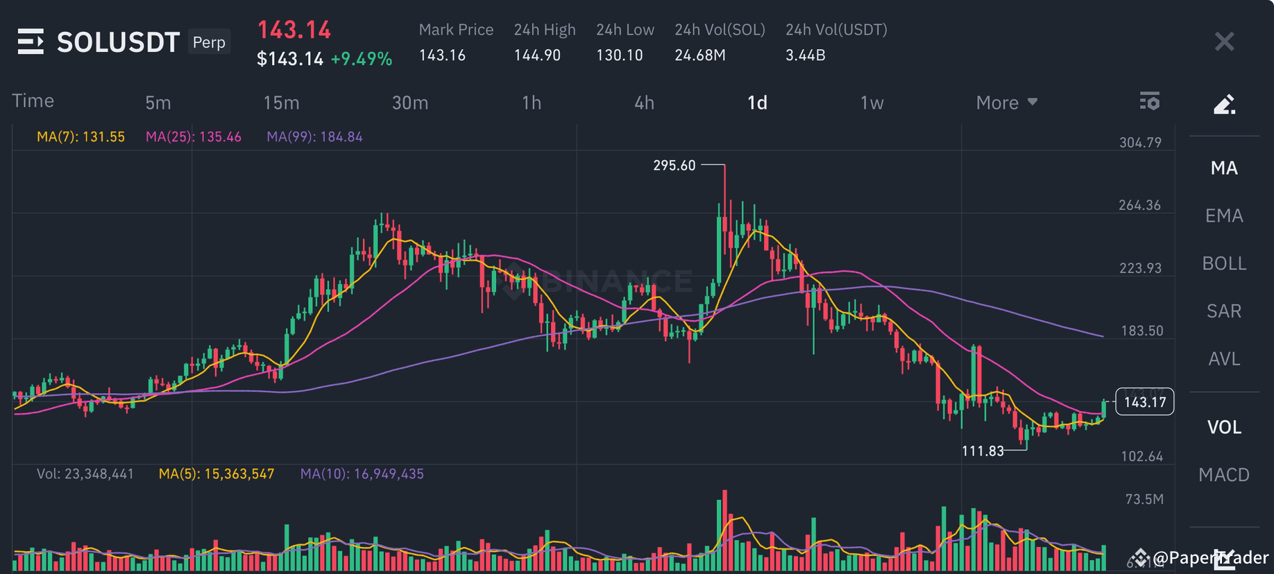The image size is (1274, 574).
Task: Click the Binance logo next to @PaperTrader
Action: point(1139,557)
